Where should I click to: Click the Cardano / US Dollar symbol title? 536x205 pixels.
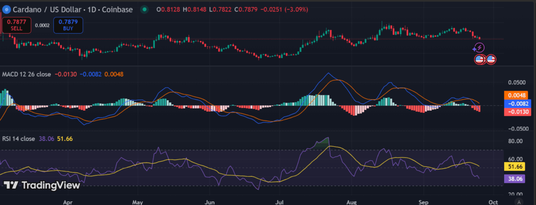click(x=73, y=9)
